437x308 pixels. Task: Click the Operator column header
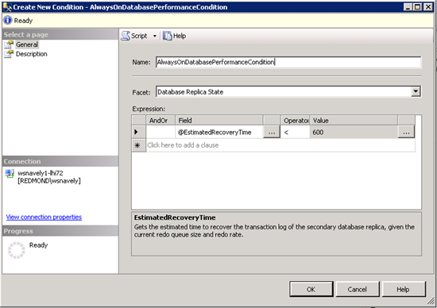point(296,121)
